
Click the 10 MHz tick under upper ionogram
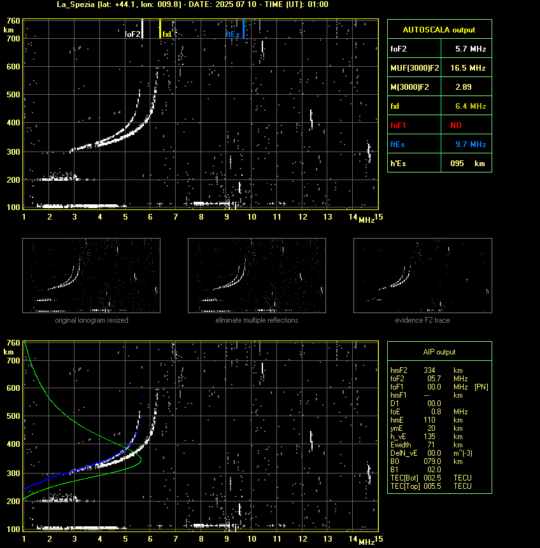click(252, 216)
